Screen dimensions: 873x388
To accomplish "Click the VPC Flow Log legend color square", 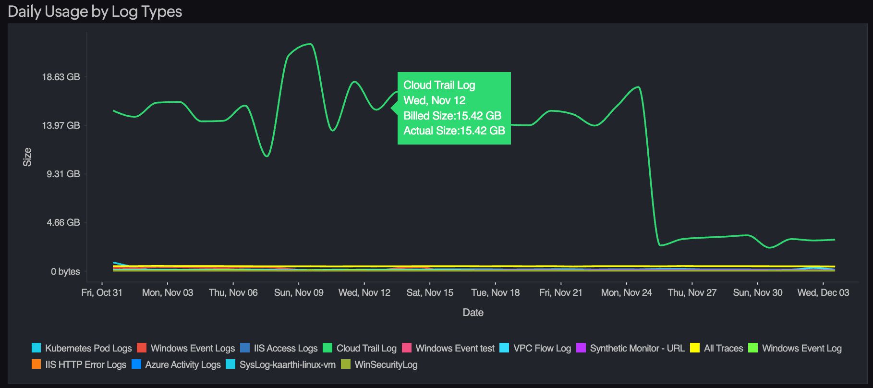I will pos(504,348).
